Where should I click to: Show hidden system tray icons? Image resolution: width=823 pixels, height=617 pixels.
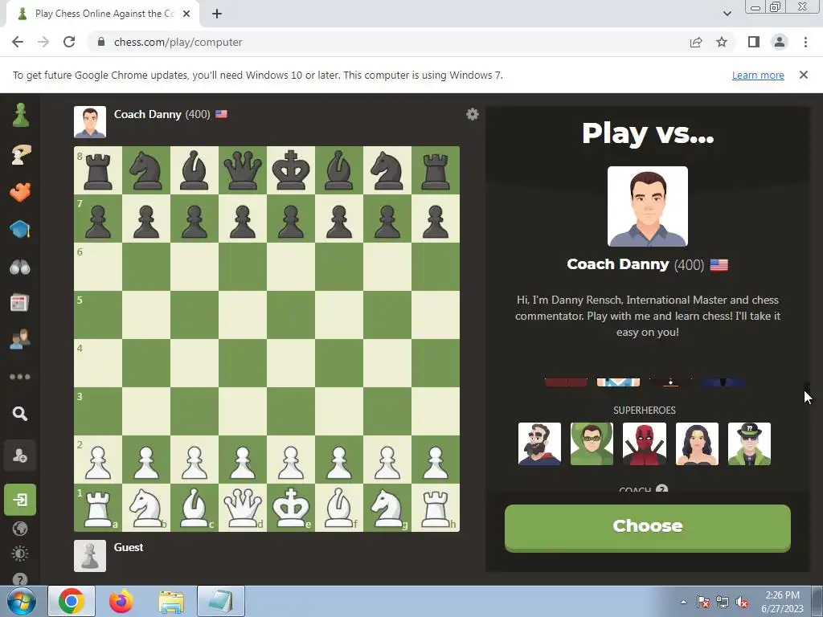[x=683, y=602]
